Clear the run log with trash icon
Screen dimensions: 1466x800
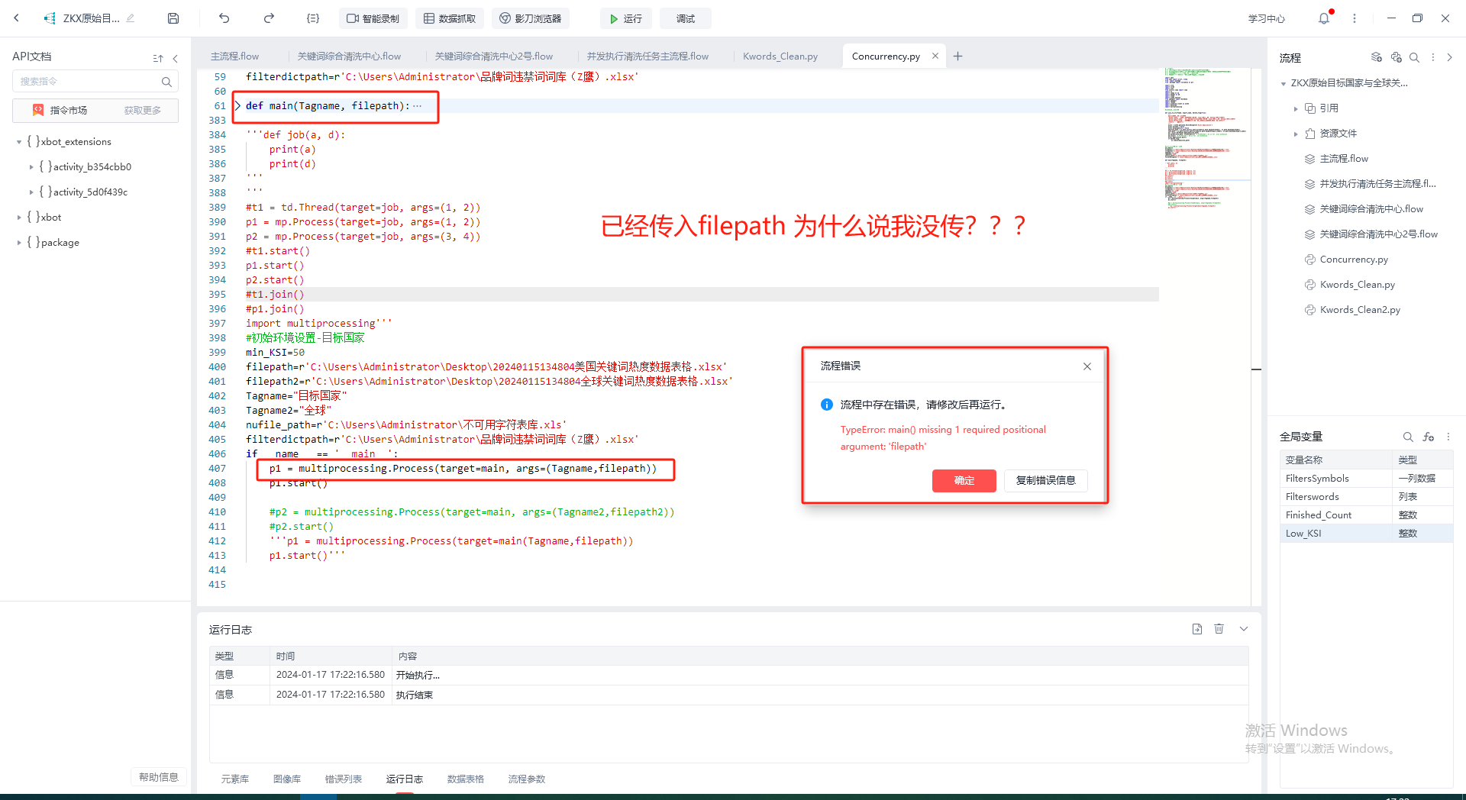coord(1219,629)
